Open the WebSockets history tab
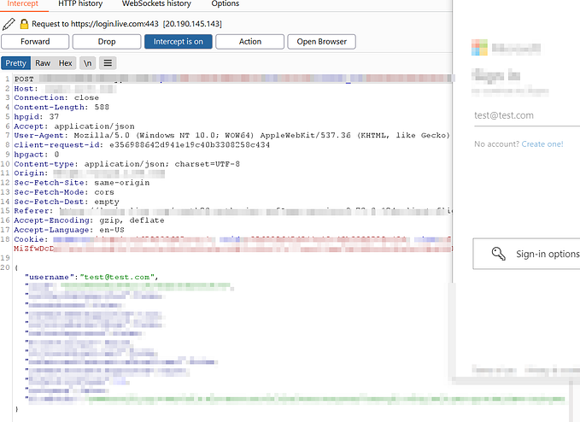 156,3
